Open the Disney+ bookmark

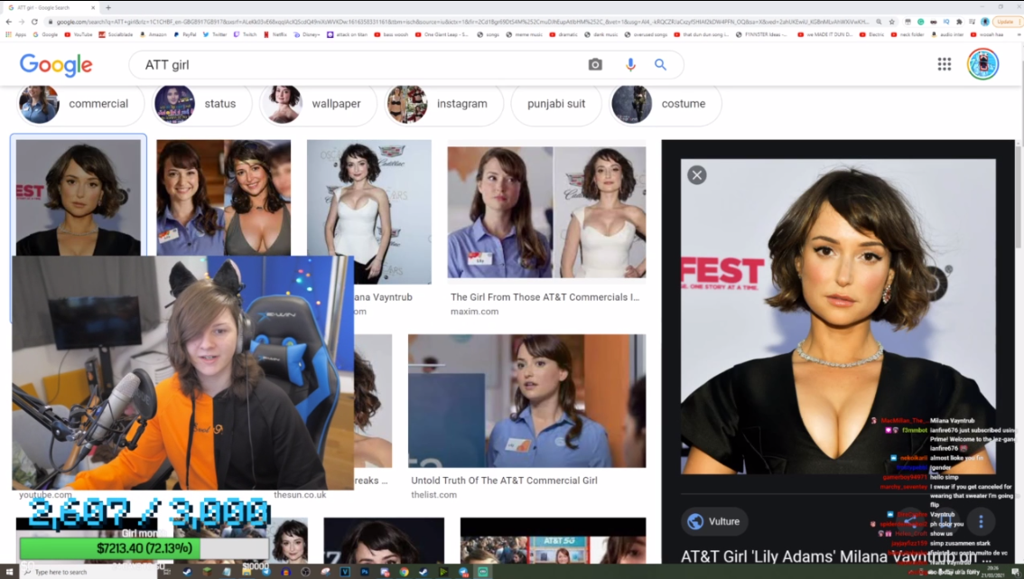tap(307, 34)
